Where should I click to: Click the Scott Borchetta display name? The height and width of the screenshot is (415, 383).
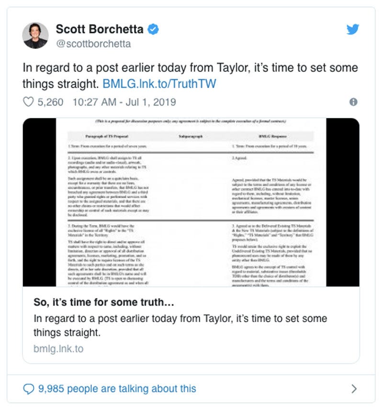(100, 29)
